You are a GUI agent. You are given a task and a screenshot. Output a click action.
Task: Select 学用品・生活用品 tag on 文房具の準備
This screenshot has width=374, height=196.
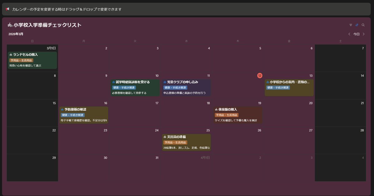175,143
